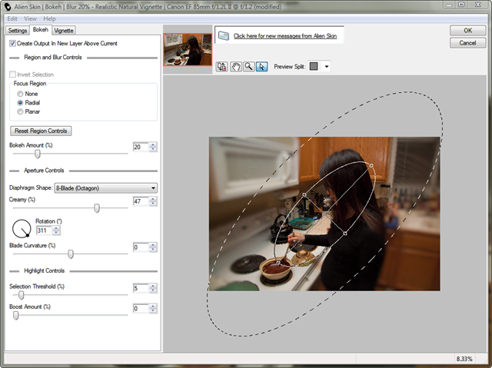
Task: Select the Planar focus region option
Action: [x=21, y=111]
